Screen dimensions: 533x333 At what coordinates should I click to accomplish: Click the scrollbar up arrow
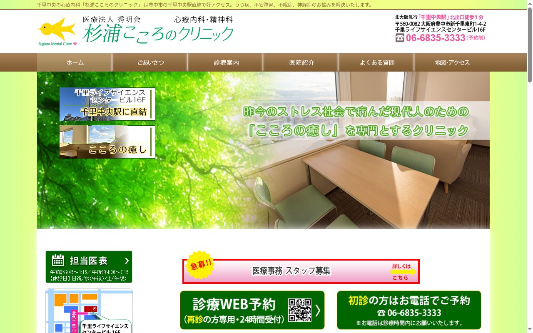pos(530,3)
